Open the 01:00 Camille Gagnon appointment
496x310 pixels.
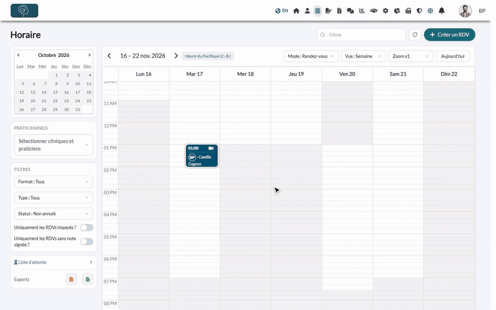coord(201,156)
